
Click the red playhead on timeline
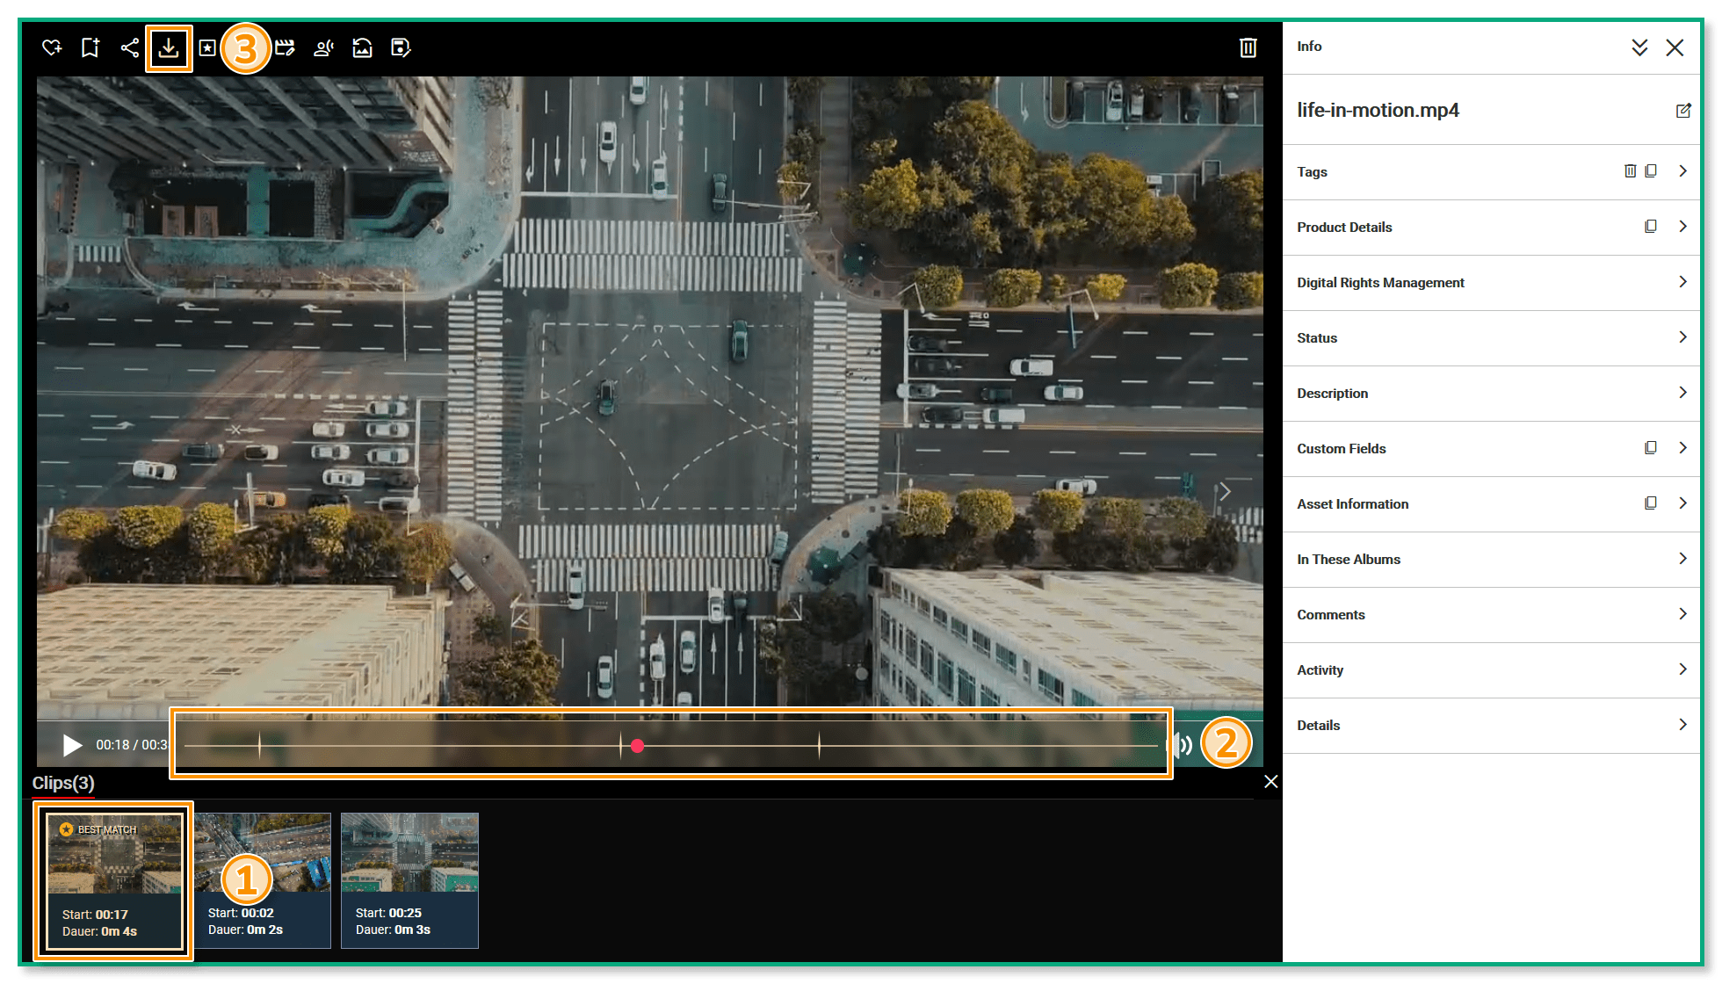(638, 746)
